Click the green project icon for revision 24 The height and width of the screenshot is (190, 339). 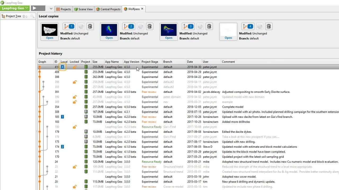coord(86,162)
